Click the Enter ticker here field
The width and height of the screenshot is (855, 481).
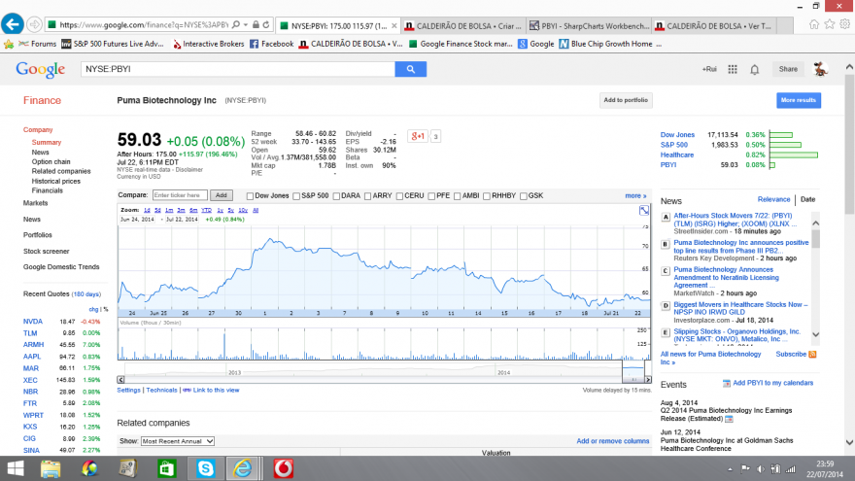click(180, 195)
